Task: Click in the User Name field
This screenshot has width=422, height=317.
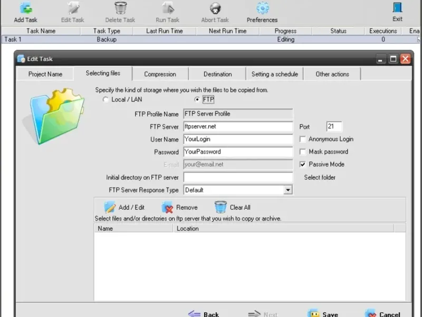Action: tap(238, 139)
